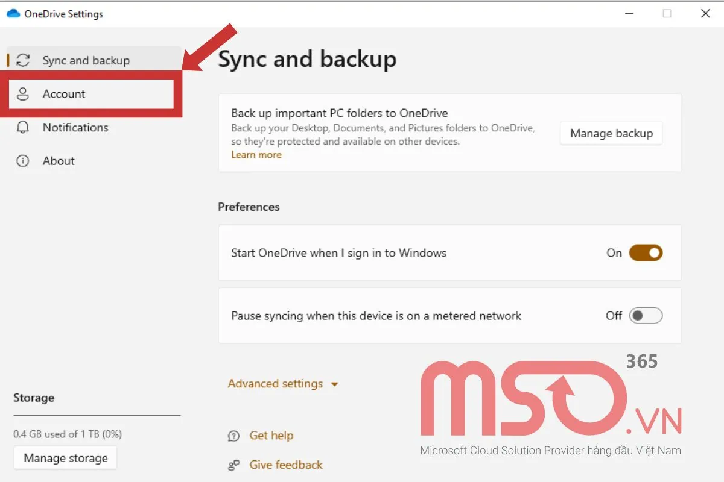
Task: Click the 'Preferences' heading
Action: tap(249, 207)
